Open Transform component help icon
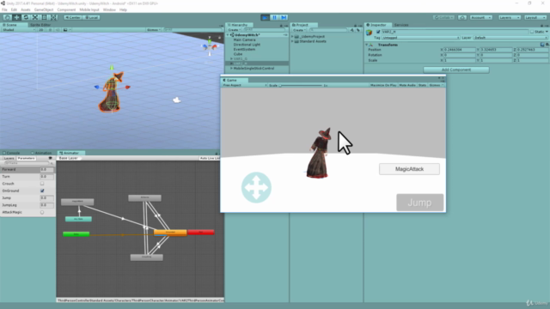 (542, 45)
